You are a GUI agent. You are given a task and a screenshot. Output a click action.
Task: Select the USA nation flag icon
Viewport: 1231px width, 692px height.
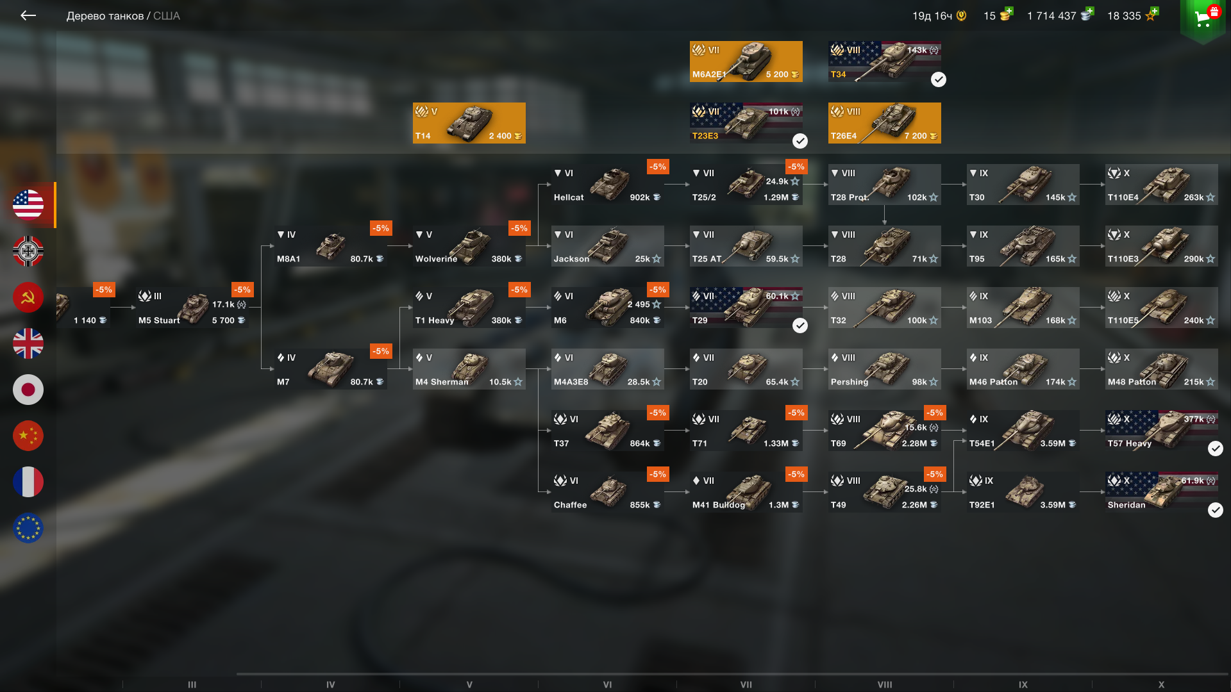tap(28, 205)
